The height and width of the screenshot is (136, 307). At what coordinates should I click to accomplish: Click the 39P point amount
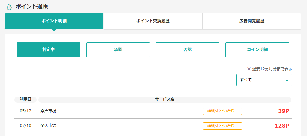pos(284,111)
